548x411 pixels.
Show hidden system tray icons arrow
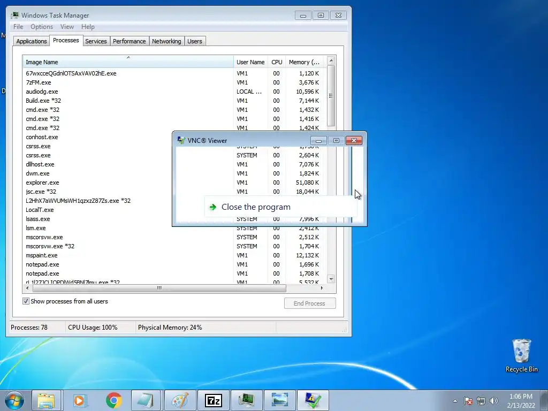455,401
